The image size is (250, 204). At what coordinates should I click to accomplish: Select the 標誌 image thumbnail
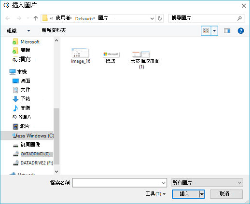[111, 57]
